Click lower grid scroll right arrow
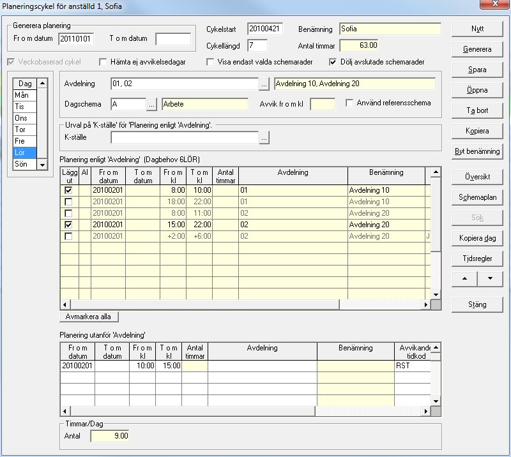The image size is (511, 457). (x=425, y=412)
